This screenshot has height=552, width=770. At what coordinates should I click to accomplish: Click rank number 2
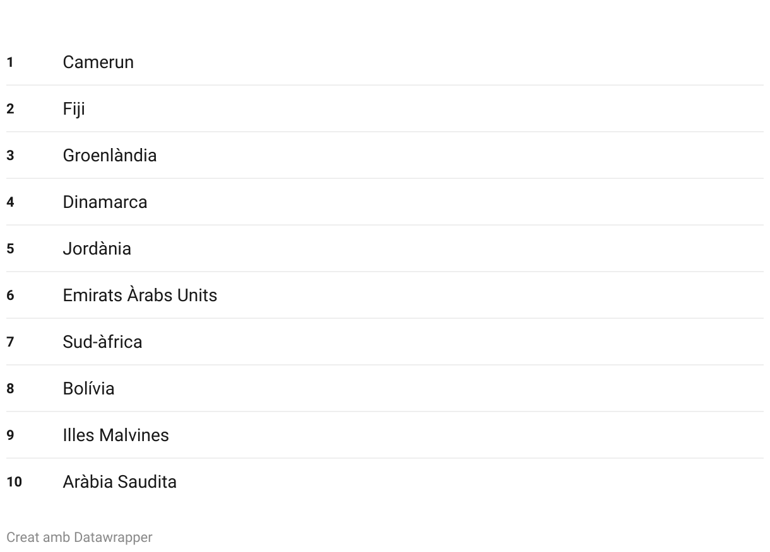[x=10, y=109]
